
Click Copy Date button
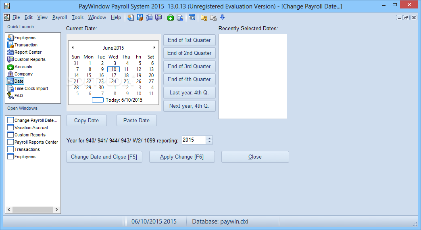[86, 121]
